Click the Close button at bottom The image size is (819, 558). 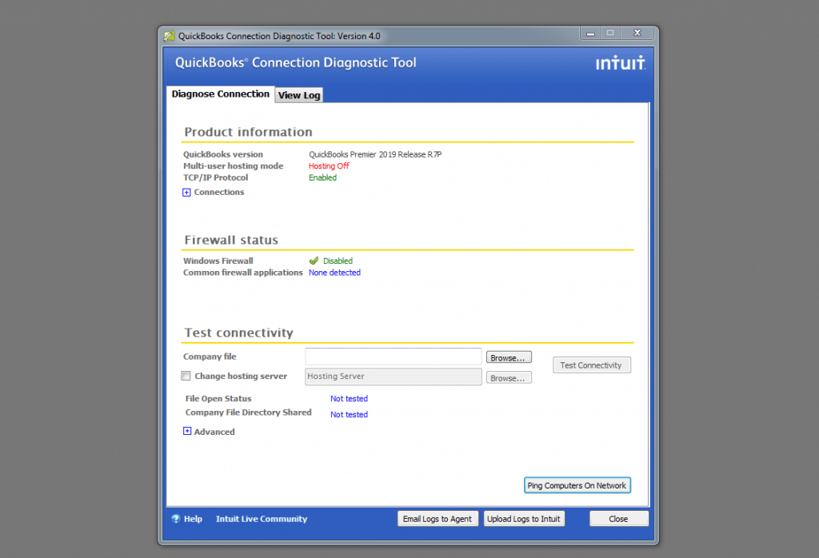click(x=618, y=518)
